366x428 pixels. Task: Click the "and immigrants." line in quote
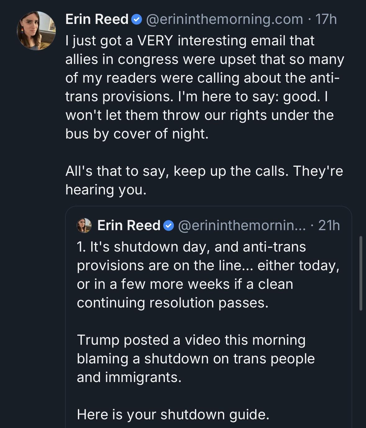click(x=129, y=377)
